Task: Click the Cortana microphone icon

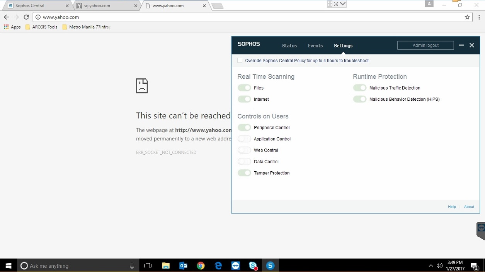Action: point(132,265)
